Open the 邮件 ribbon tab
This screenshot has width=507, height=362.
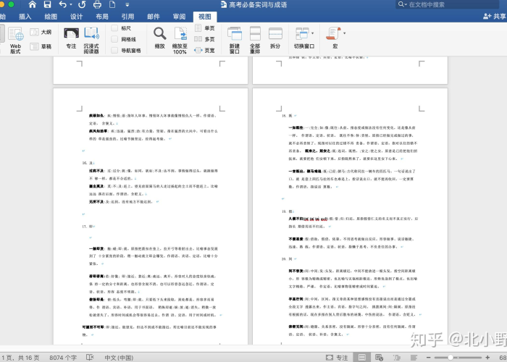(154, 17)
